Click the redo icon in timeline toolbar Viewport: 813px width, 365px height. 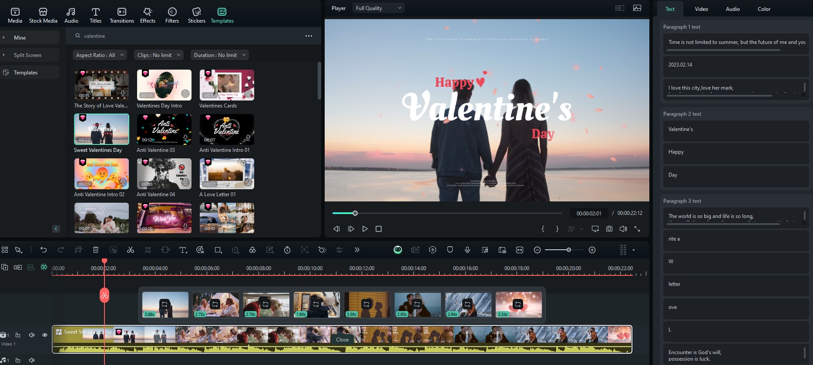pos(61,250)
